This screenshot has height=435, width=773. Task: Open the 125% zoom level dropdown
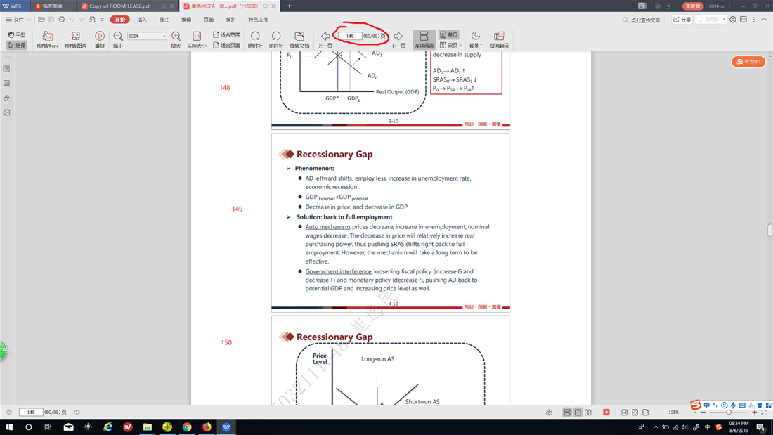(x=164, y=36)
